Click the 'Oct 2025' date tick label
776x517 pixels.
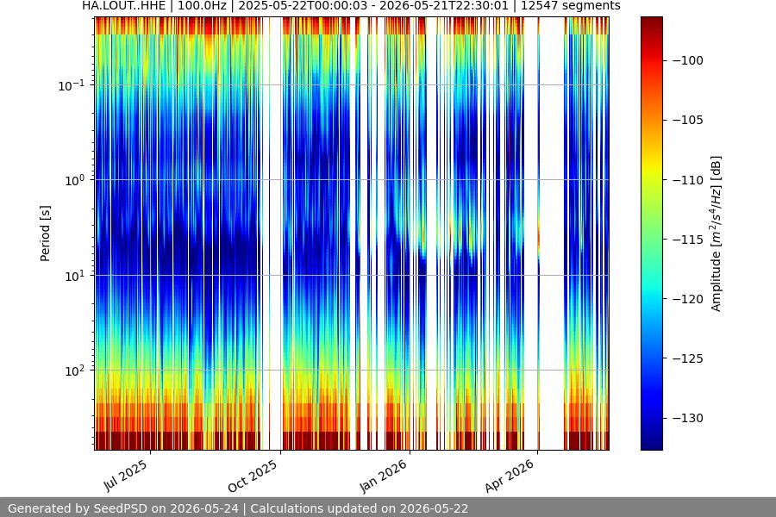point(253,477)
